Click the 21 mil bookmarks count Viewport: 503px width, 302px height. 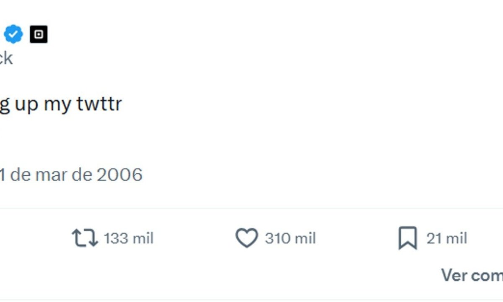click(x=435, y=238)
